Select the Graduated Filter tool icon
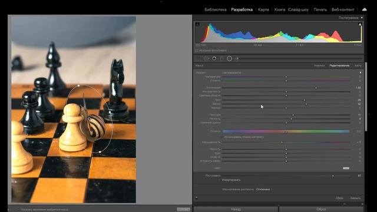This screenshot has width=377, height=212. pyautogui.click(x=221, y=59)
